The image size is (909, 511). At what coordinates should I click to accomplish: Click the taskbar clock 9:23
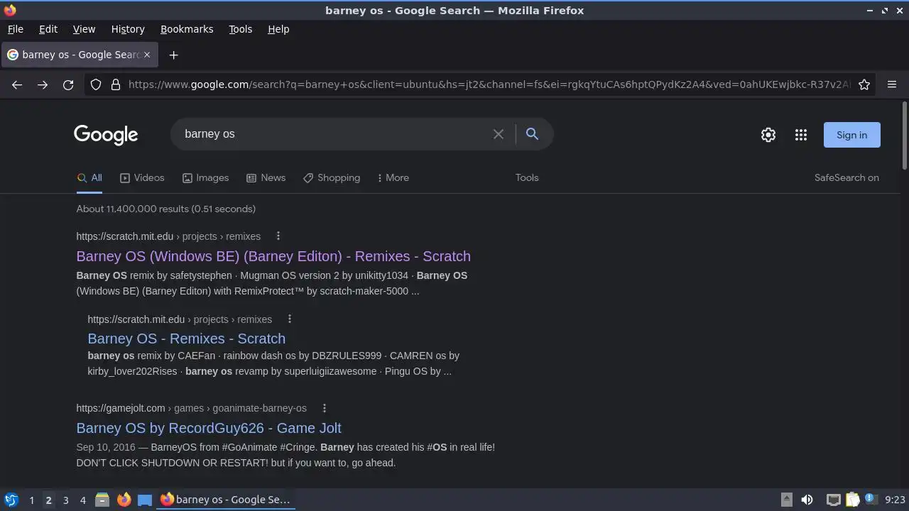point(895,500)
